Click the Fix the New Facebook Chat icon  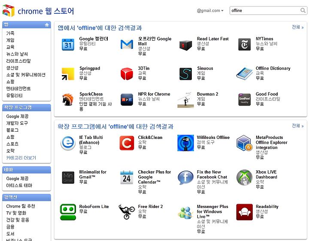pos(185,178)
